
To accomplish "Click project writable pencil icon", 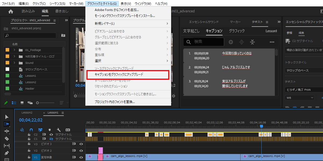I will coord(6,103).
